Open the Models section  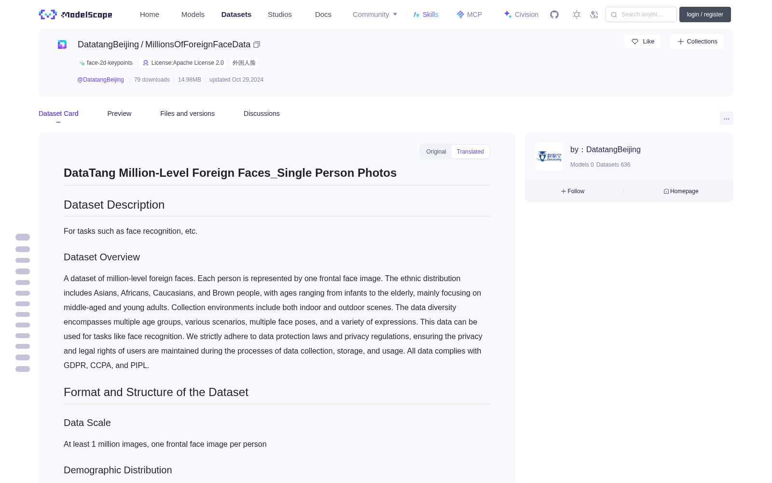tap(193, 14)
